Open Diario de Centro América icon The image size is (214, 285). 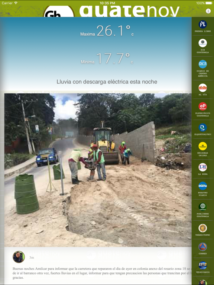tap(202, 64)
